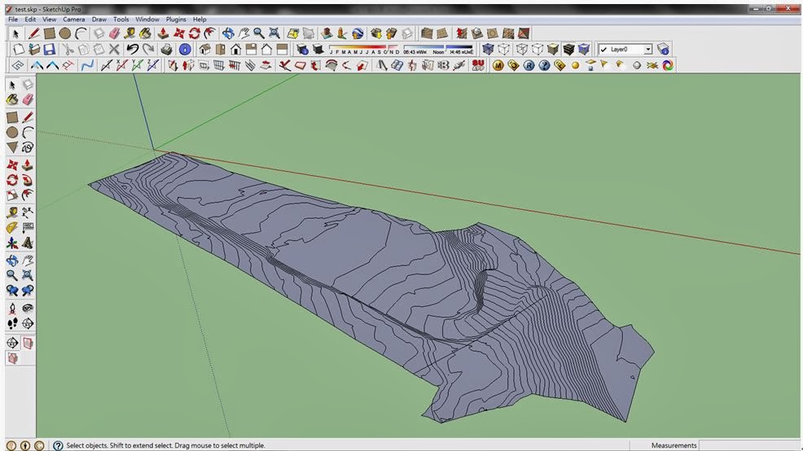Screen dimensions: 803x451
Task: Click the Cut scissors icon
Action: click(x=67, y=49)
